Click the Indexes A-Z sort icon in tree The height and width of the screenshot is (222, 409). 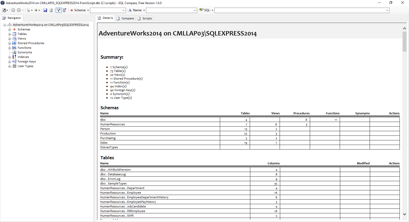(x=14, y=57)
